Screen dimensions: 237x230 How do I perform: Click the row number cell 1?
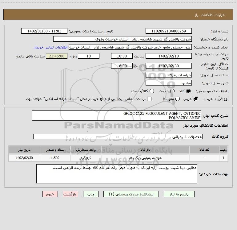(223, 158)
